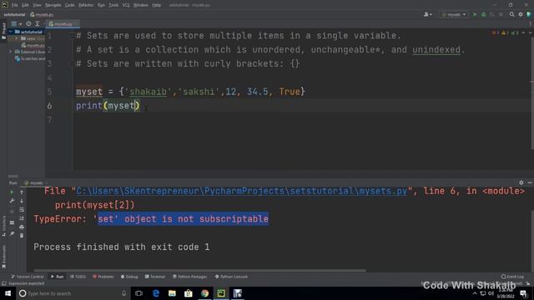
Task: Click the down arrow in Run panel
Action: 22,201
